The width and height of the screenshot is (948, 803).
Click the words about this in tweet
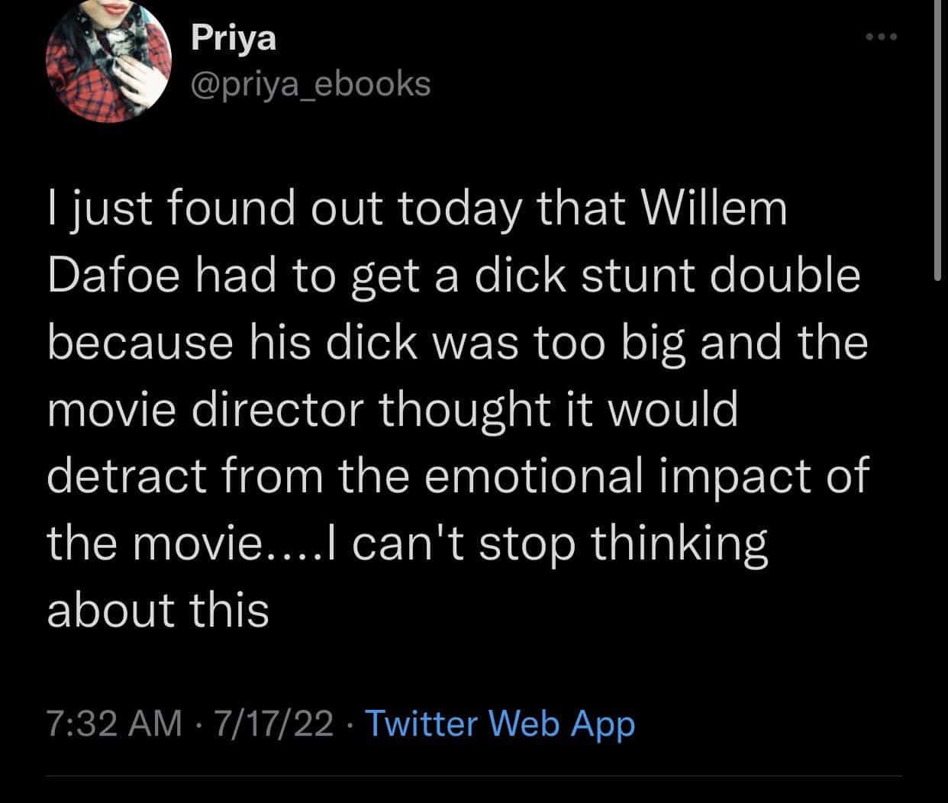tap(158, 610)
